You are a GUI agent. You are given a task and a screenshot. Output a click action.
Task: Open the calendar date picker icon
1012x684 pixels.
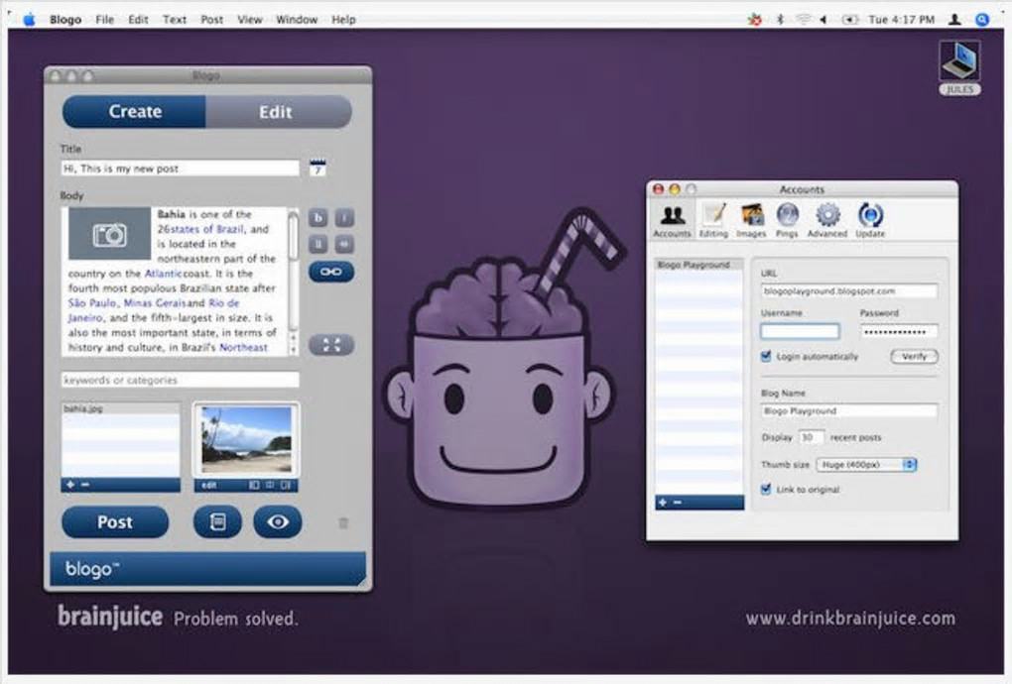click(x=317, y=168)
